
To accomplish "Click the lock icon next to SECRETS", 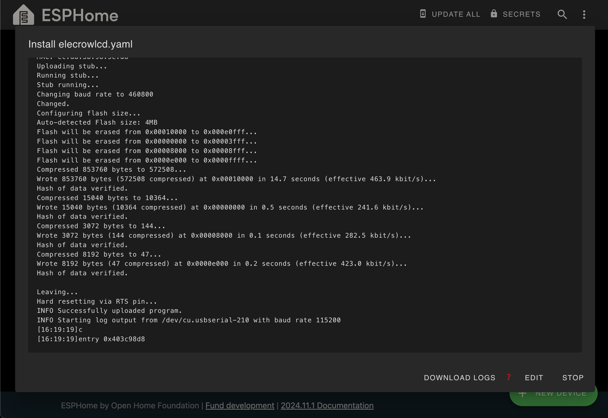I will coord(494,14).
